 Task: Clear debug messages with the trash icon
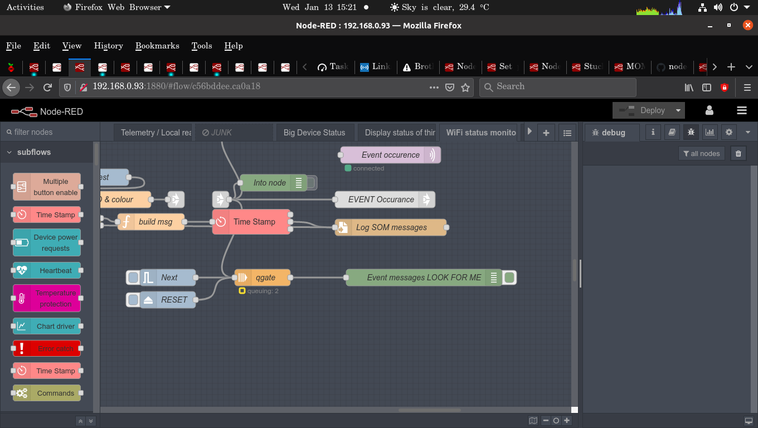738,153
